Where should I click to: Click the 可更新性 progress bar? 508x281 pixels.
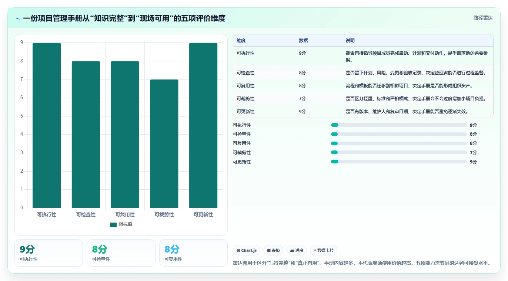[399, 162]
